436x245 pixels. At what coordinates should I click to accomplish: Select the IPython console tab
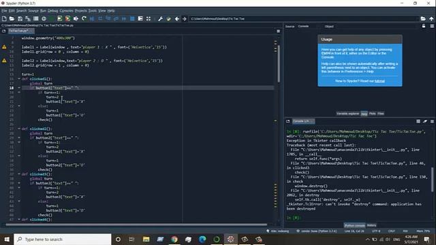point(354,225)
